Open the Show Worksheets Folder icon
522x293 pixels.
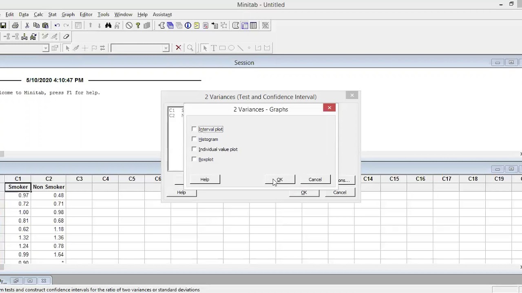[170, 25]
